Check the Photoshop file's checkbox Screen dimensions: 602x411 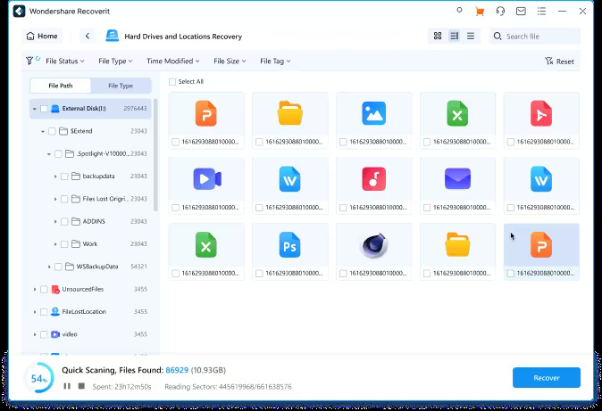(x=259, y=274)
